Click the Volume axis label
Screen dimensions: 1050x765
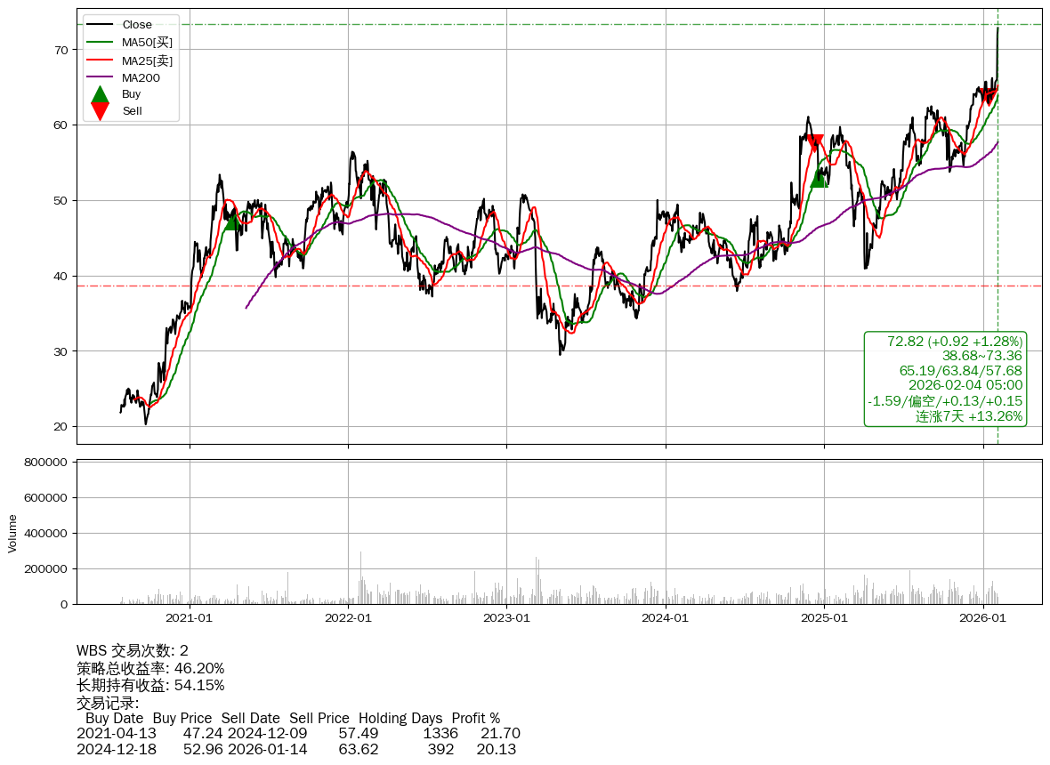[12, 533]
